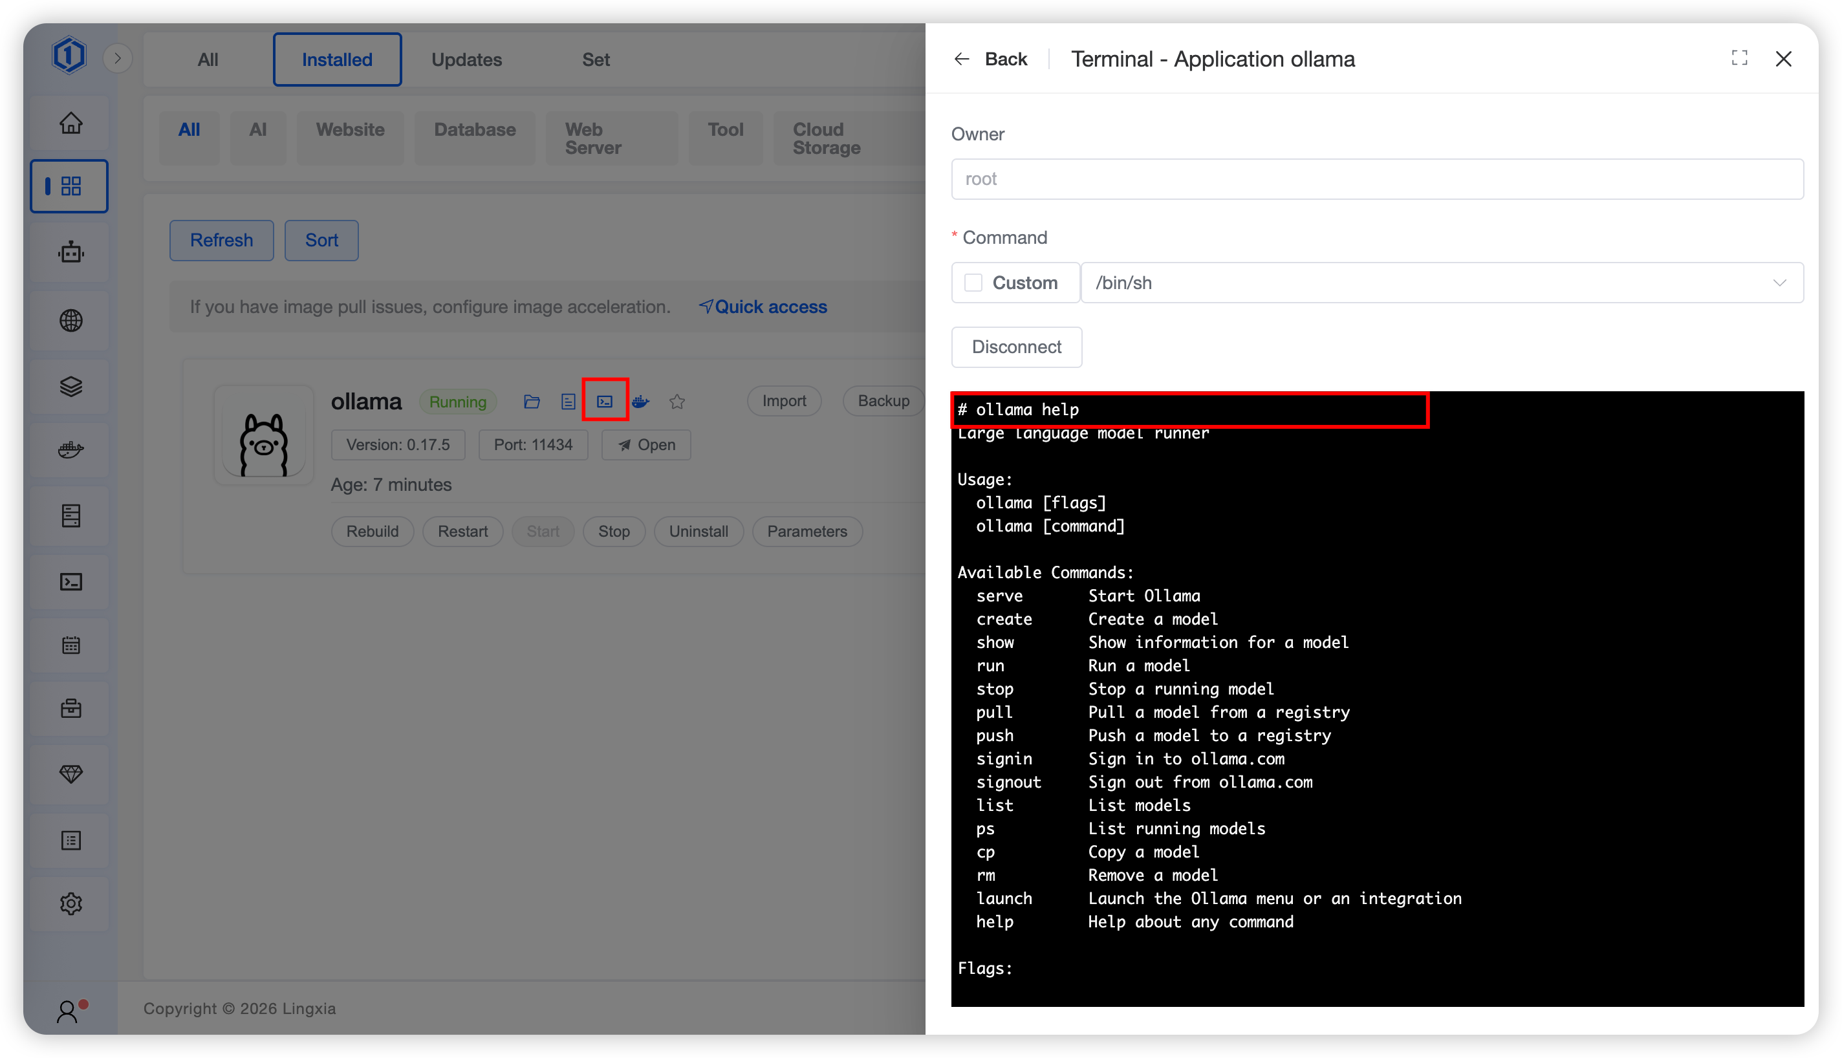Select the Database category filter
Screen dimensions: 1842x1058
pyautogui.click(x=475, y=130)
